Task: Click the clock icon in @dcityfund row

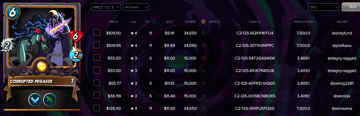Action: click(203, 33)
